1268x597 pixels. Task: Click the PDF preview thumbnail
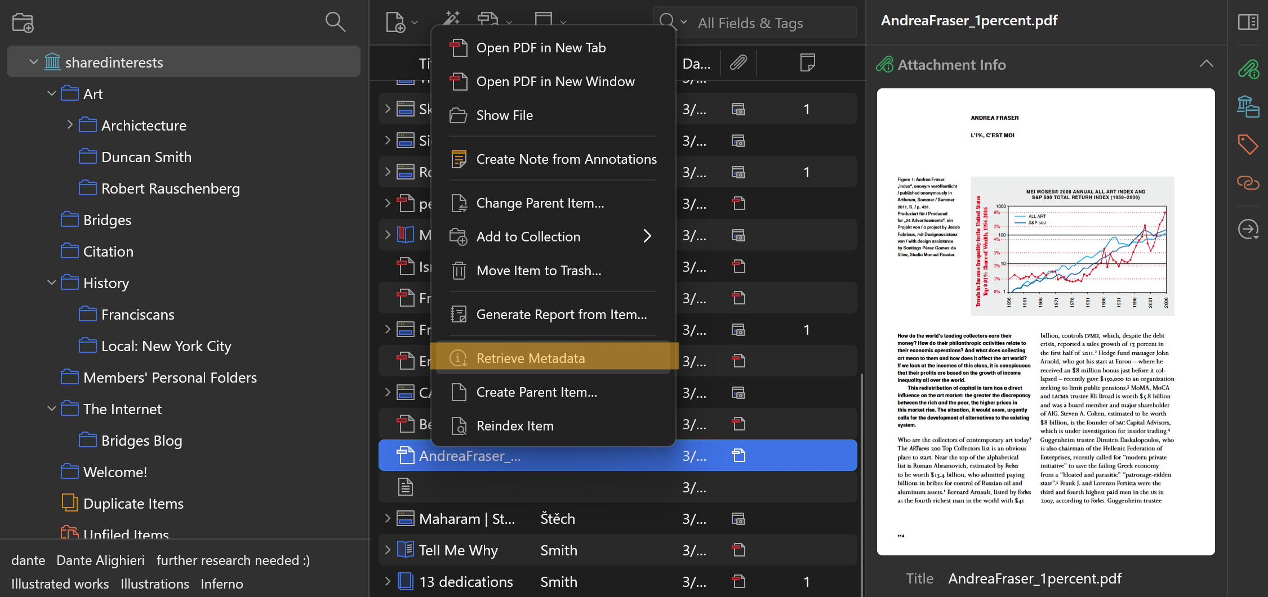point(1045,322)
